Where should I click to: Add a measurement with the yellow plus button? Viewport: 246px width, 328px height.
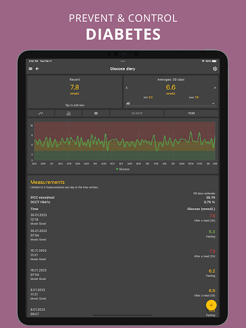(x=211, y=305)
